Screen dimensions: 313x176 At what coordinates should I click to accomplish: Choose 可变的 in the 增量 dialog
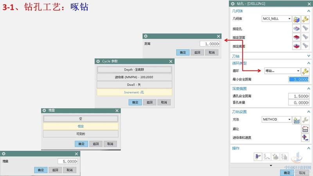pyautogui.click(x=81, y=134)
